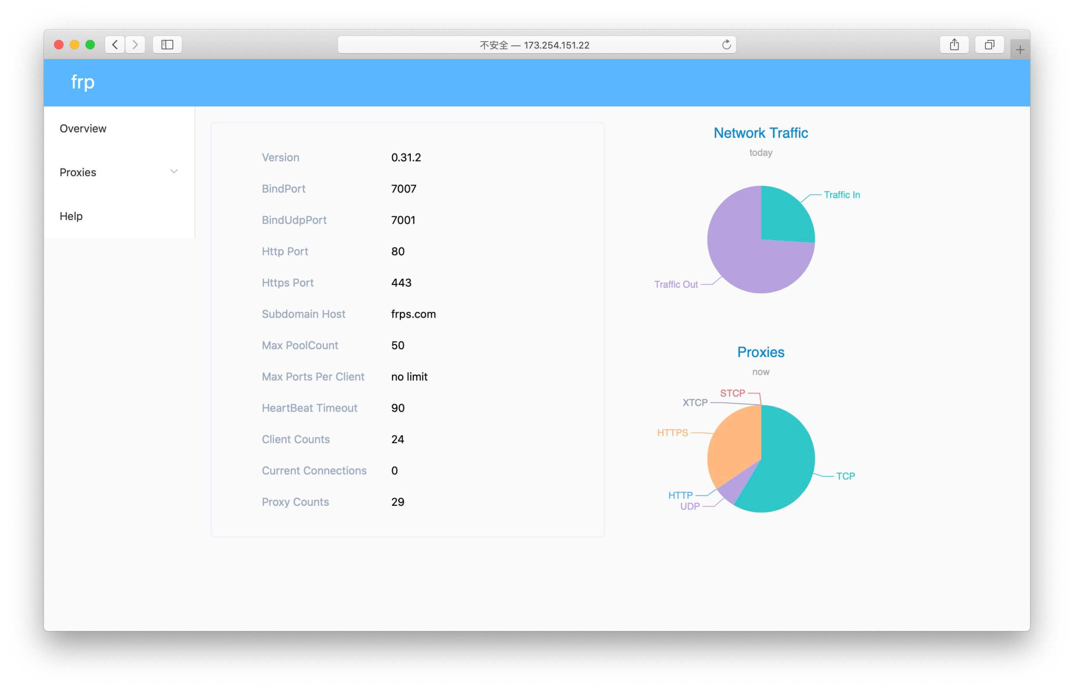Viewport: 1074px width, 689px height.
Task: Click the UDP chart label
Action: (690, 506)
